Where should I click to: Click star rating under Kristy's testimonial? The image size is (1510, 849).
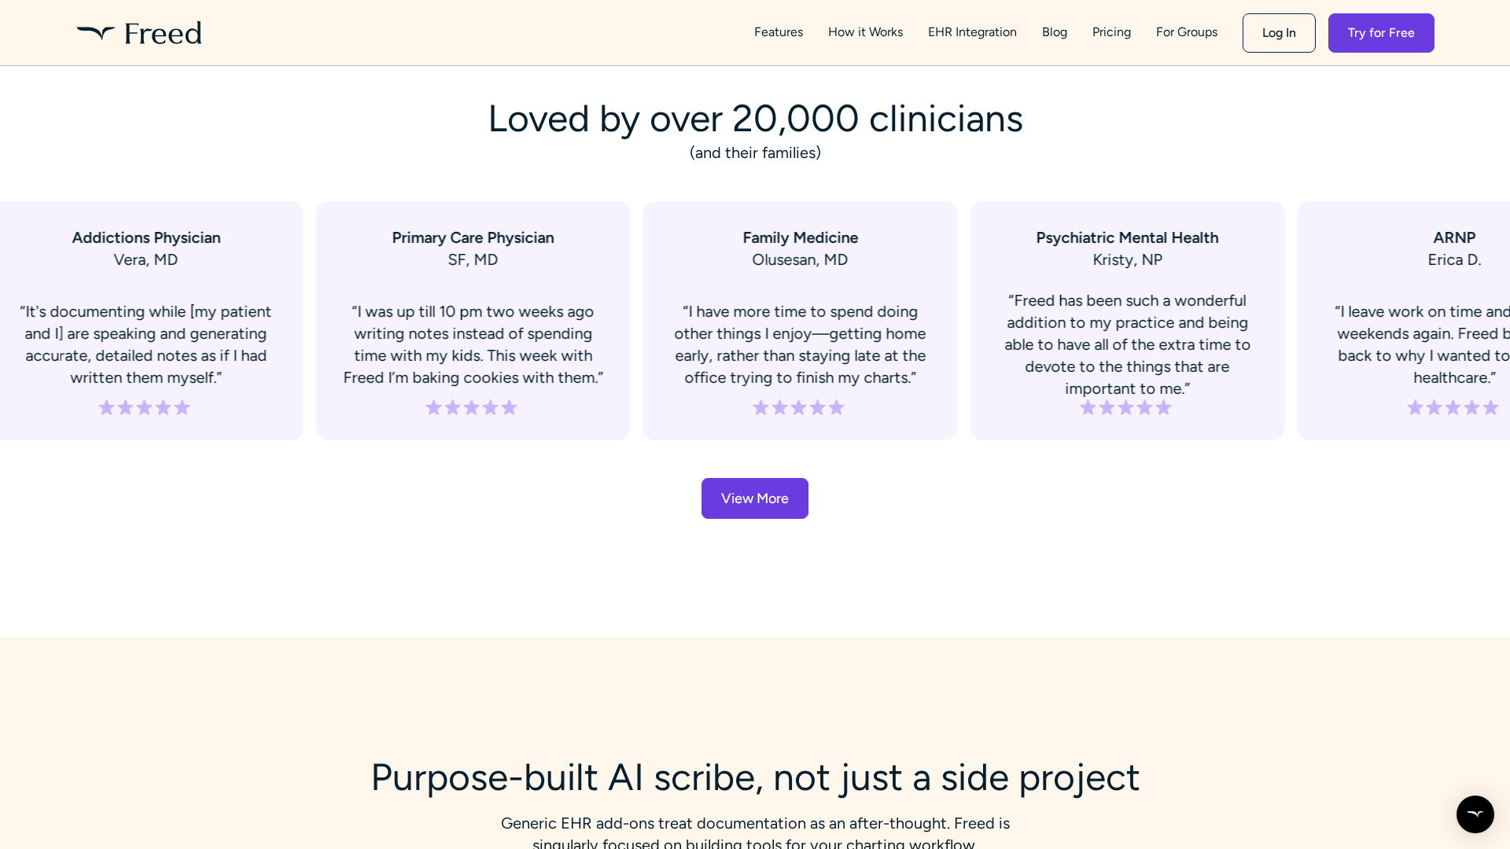[1126, 407]
